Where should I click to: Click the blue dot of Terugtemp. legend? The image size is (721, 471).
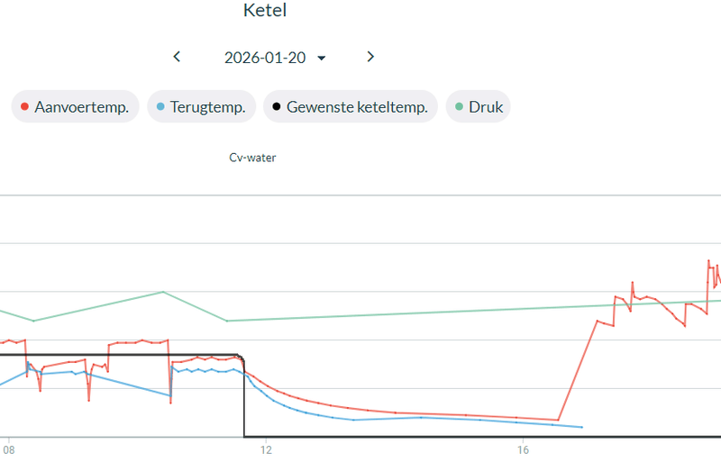point(159,107)
